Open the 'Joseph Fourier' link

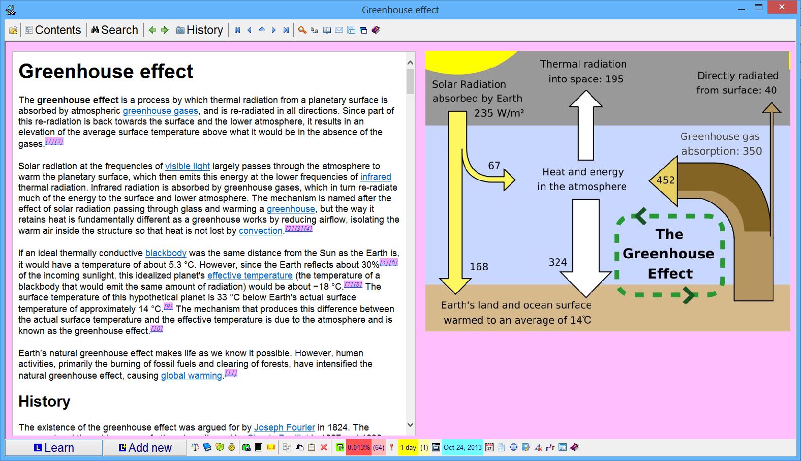(x=284, y=427)
